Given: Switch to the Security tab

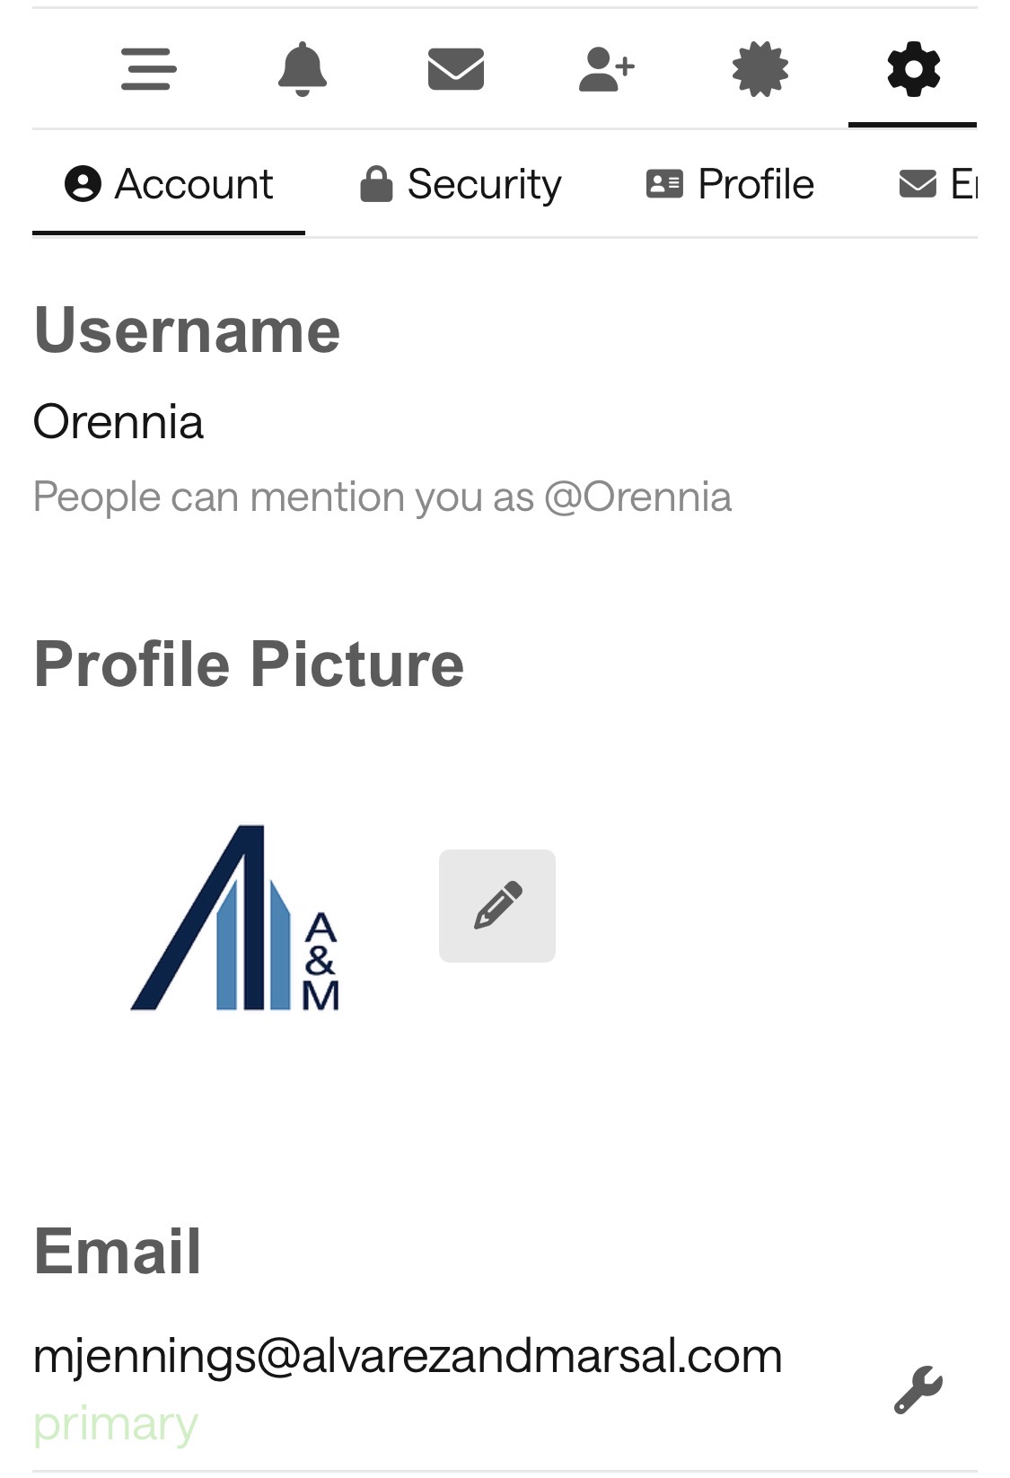Looking at the screenshot, I should pos(461,184).
